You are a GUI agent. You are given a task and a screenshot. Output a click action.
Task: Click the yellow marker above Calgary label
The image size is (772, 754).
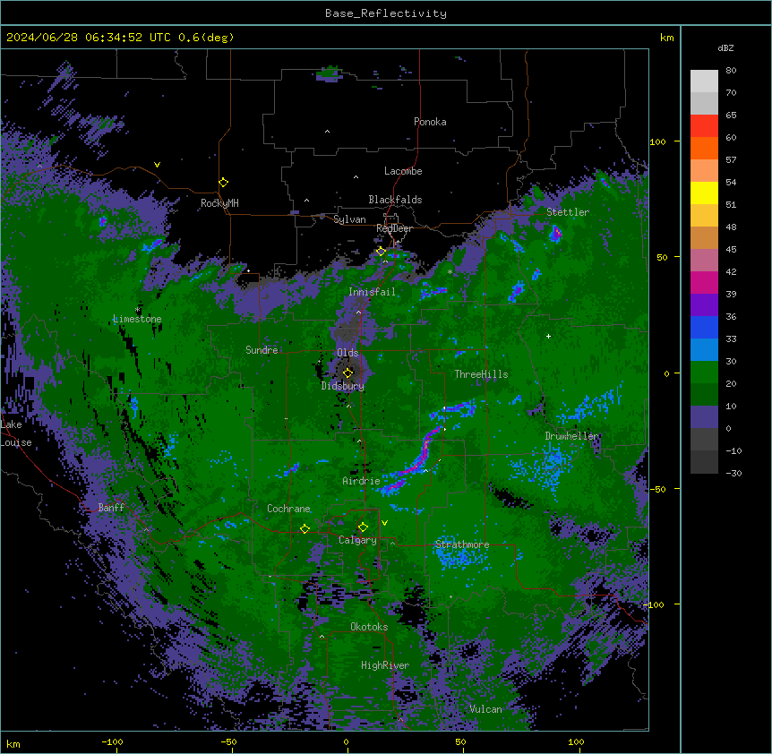[x=363, y=527]
